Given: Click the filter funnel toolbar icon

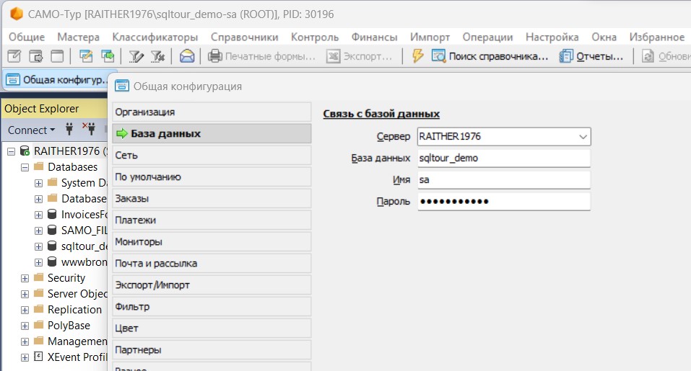Looking at the screenshot, I should point(135,56).
